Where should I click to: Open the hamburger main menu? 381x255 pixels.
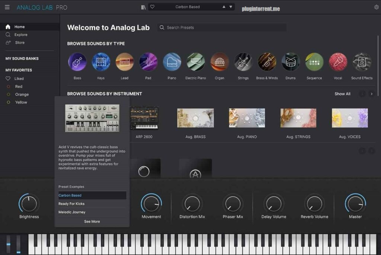click(x=7, y=7)
